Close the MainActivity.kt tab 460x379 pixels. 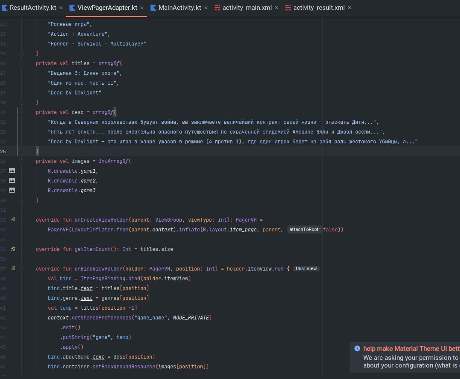(206, 8)
